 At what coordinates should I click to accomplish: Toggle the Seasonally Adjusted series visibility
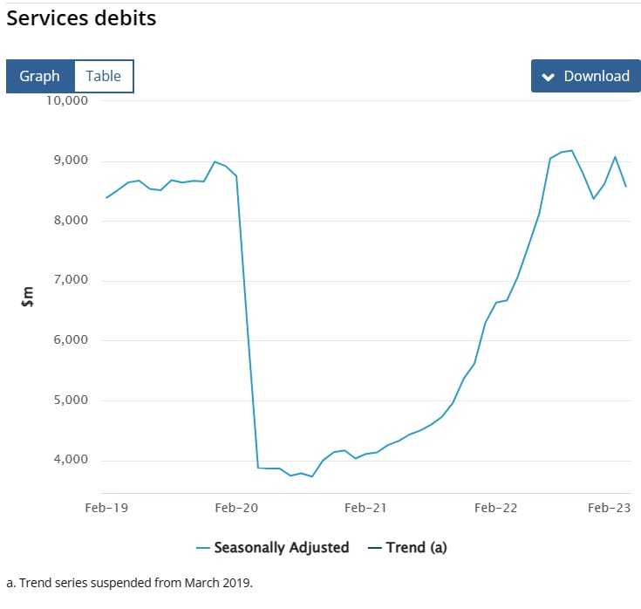(281, 548)
